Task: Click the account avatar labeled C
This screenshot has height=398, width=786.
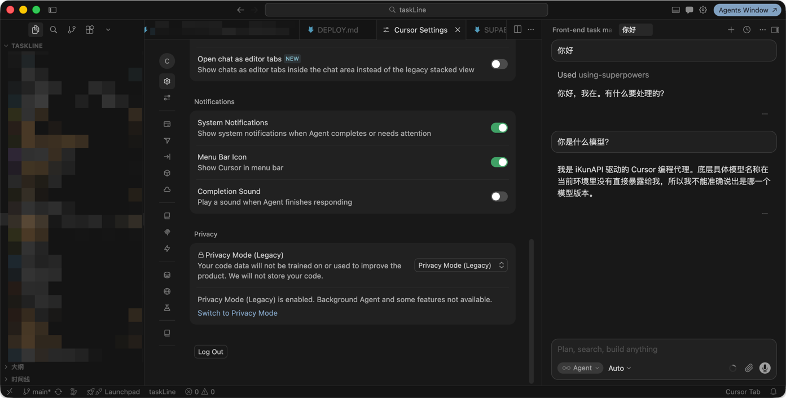Action: click(x=167, y=61)
